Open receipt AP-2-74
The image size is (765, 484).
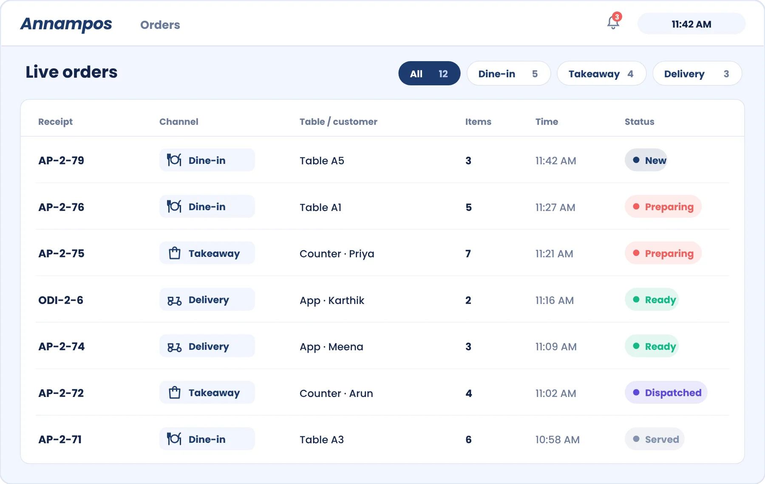[x=61, y=346]
